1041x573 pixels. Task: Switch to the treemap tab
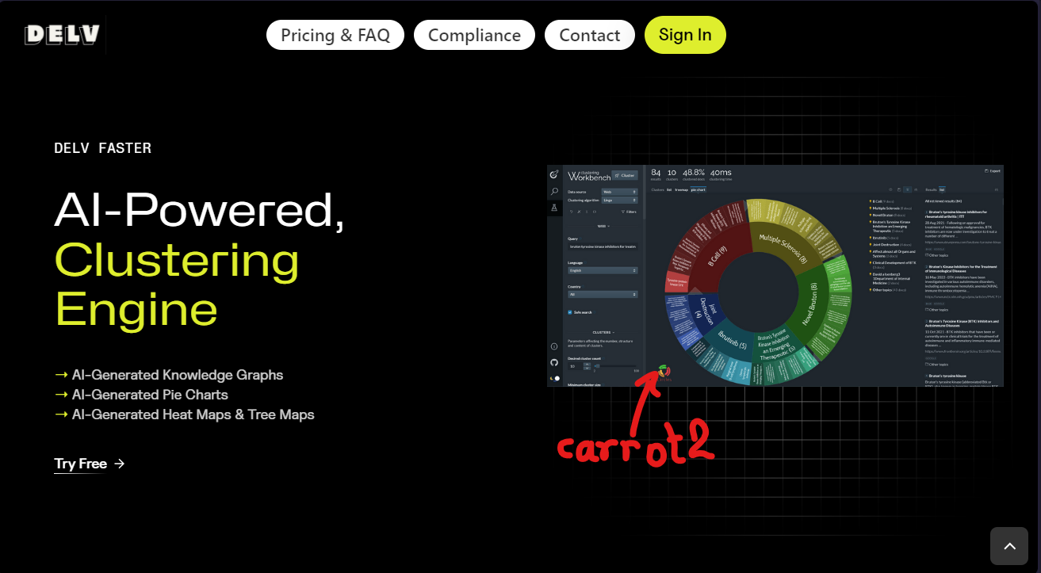pyautogui.click(x=680, y=189)
